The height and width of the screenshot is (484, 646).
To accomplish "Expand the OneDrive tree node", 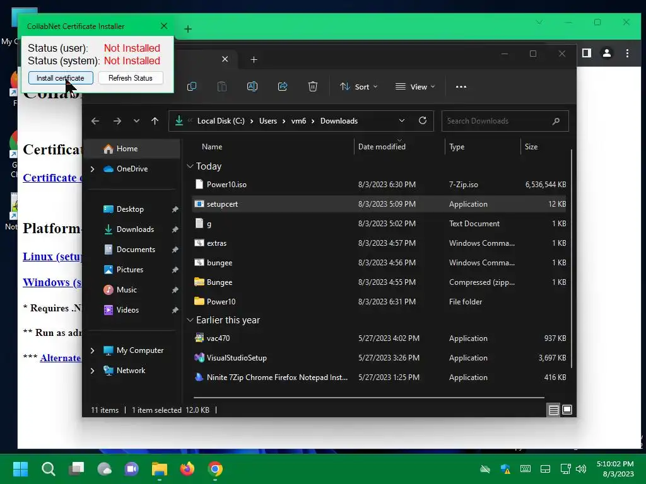I will [92, 169].
